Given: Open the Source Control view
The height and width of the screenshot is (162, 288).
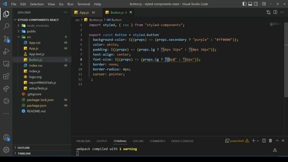Looking at the screenshot, I should tap(6, 39).
